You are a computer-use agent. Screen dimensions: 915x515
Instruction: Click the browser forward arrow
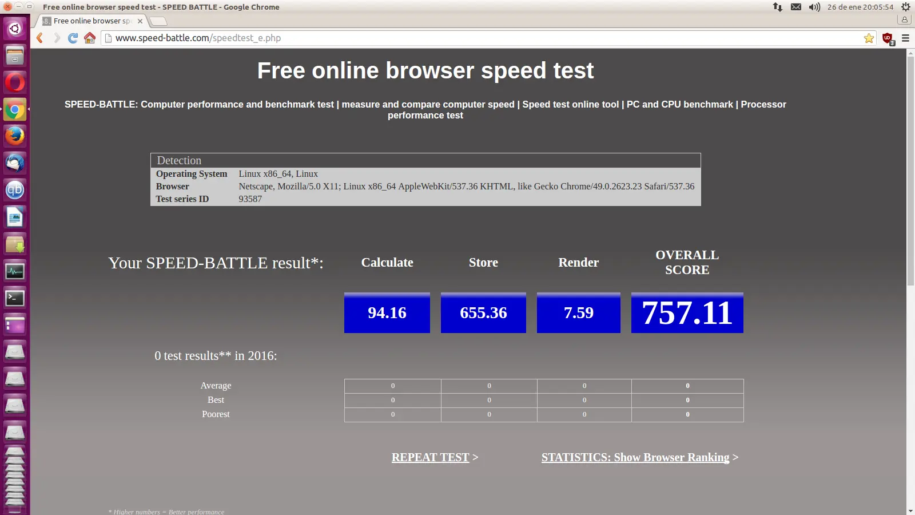57,38
